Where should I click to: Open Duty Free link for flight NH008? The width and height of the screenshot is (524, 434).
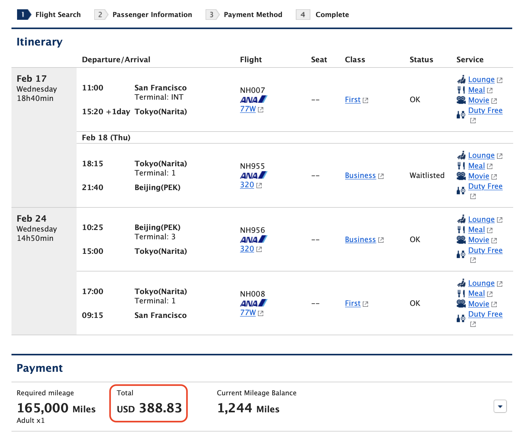click(485, 314)
